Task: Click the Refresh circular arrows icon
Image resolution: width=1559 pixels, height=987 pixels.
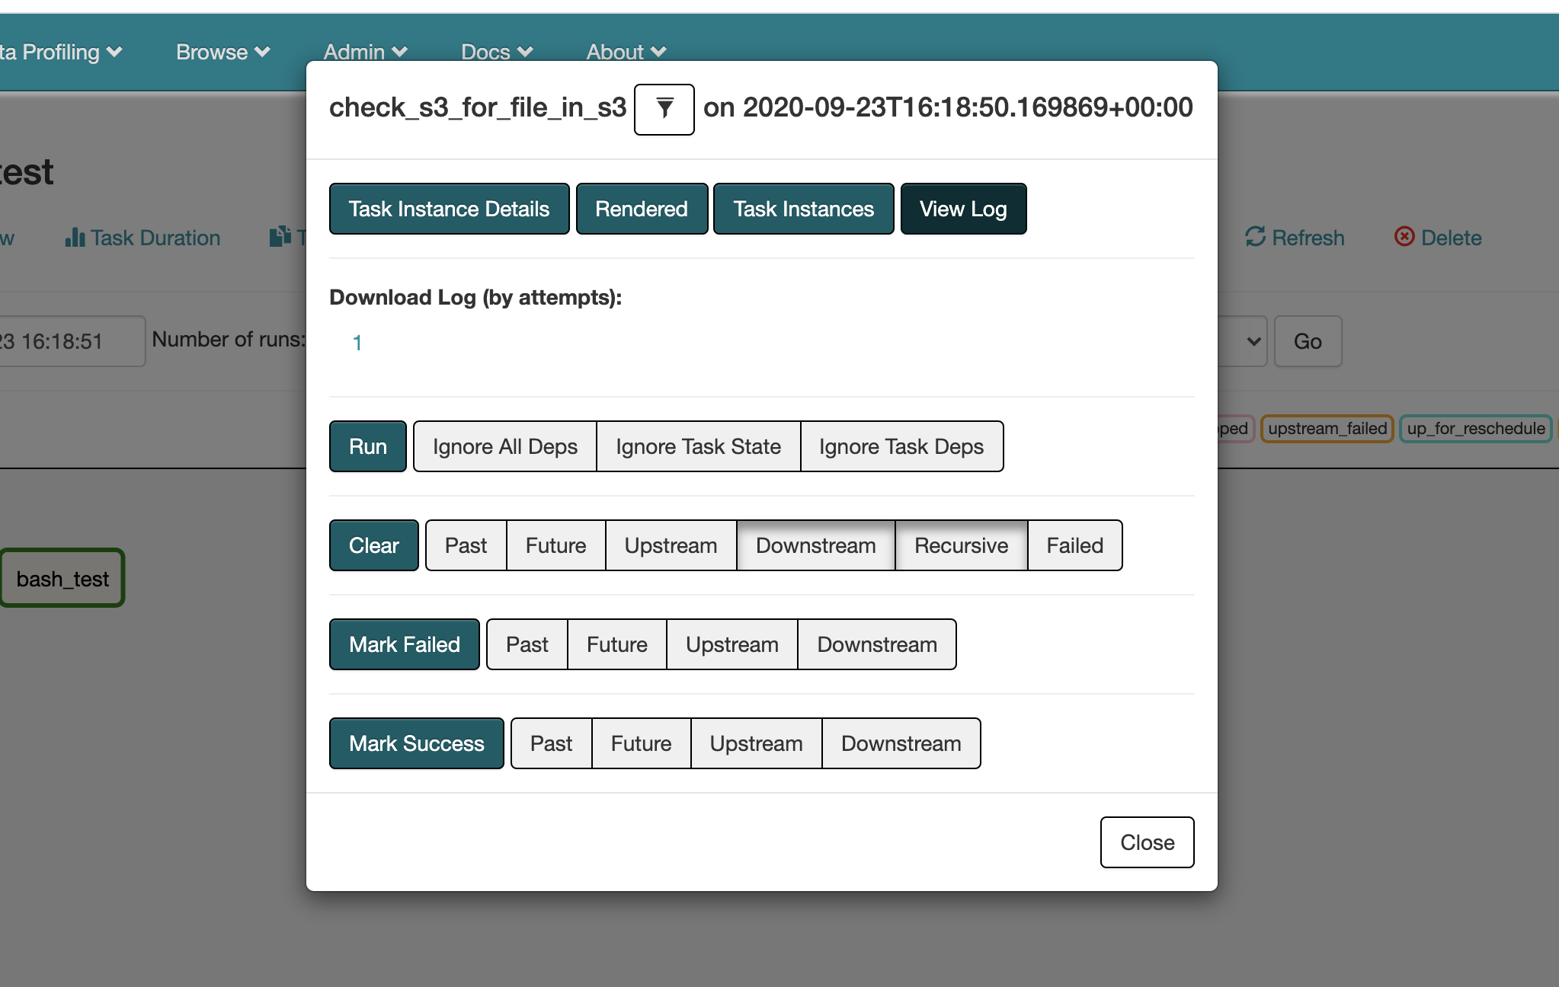Action: pos(1255,237)
